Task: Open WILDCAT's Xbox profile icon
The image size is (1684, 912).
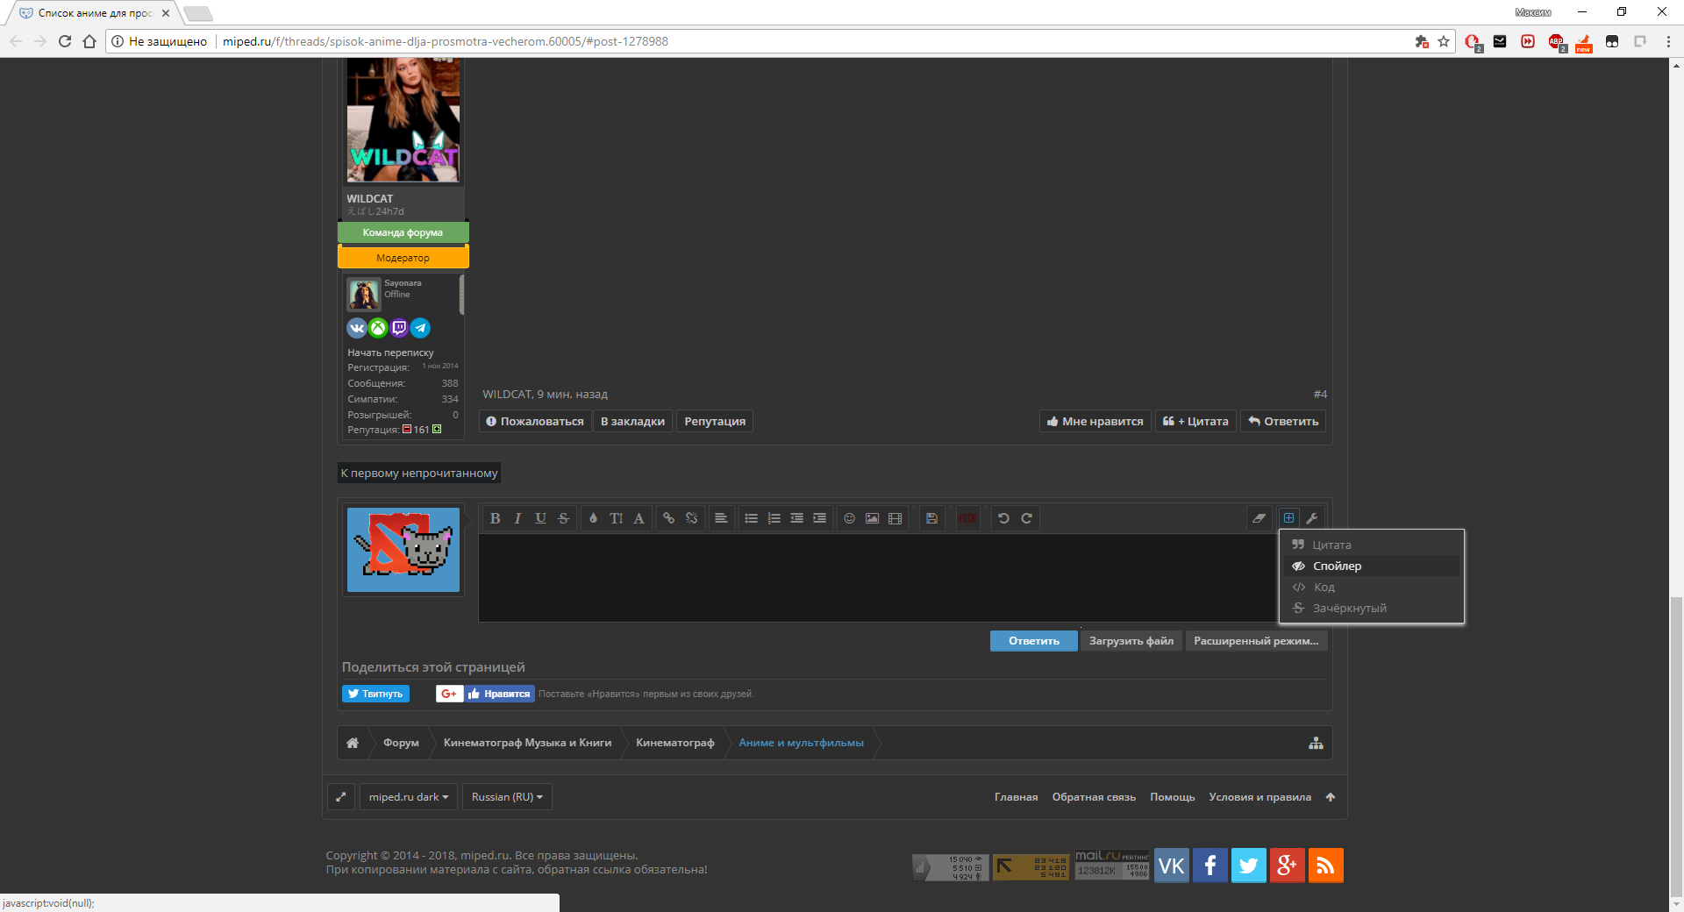Action: (378, 328)
